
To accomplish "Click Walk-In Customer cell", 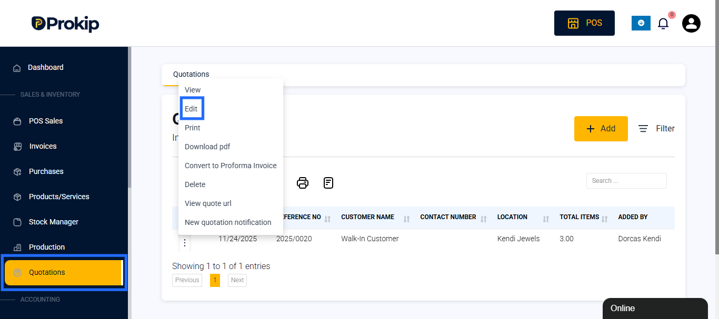I will (370, 239).
